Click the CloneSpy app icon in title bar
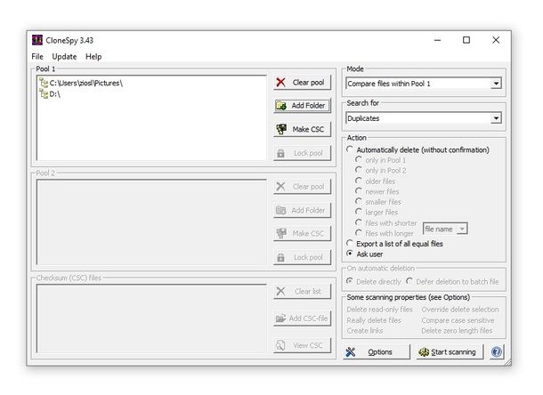This screenshot has width=543, height=395. [x=37, y=40]
